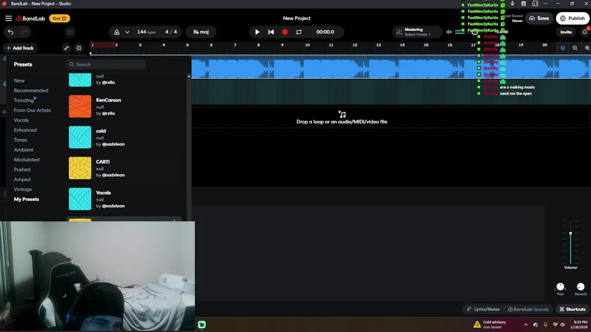Select From Our Artists category
The height and width of the screenshot is (332, 591).
click(x=32, y=110)
